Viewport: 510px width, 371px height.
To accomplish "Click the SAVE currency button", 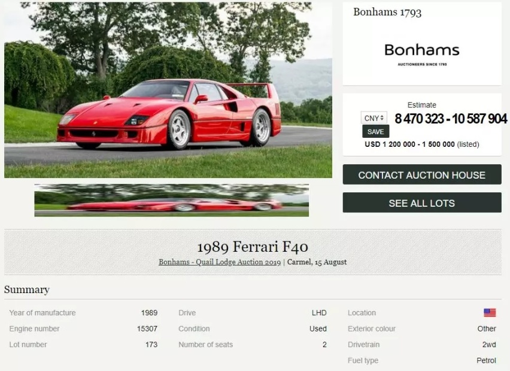I will [376, 132].
